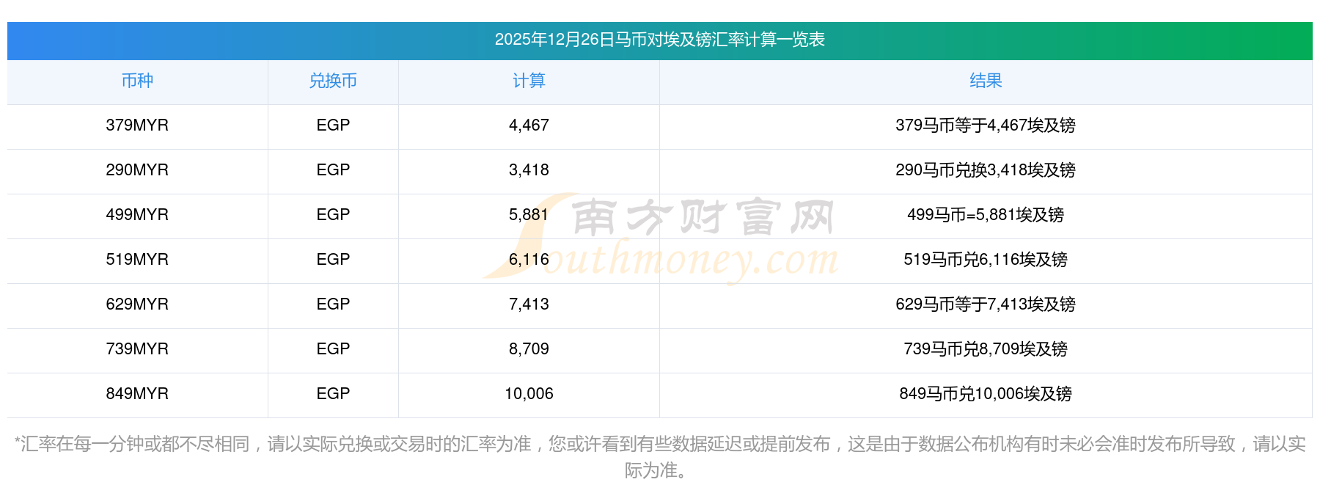
Task: Click the 499MYR currency cell
Action: 137,215
